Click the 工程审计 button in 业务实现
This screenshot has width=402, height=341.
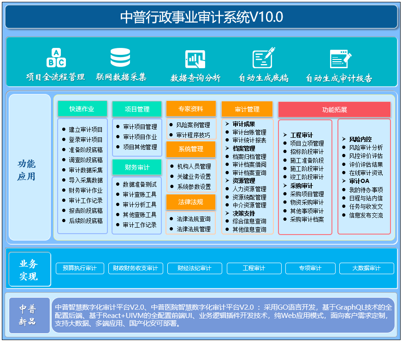tap(254, 268)
